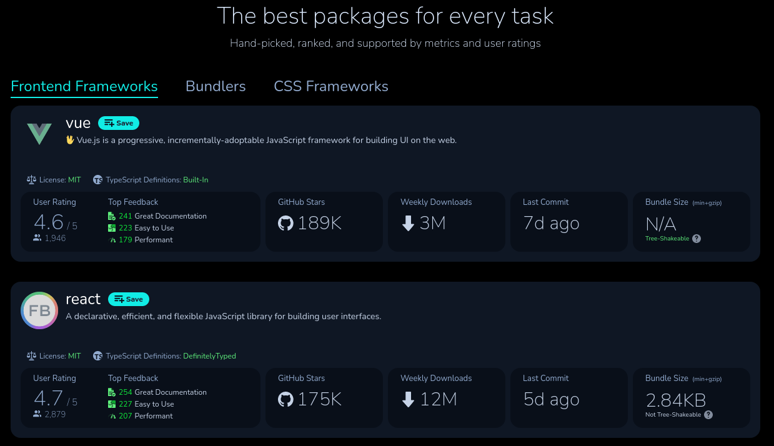This screenshot has width=774, height=446.
Task: Click the license scale icon in vue's row
Action: 31,179
